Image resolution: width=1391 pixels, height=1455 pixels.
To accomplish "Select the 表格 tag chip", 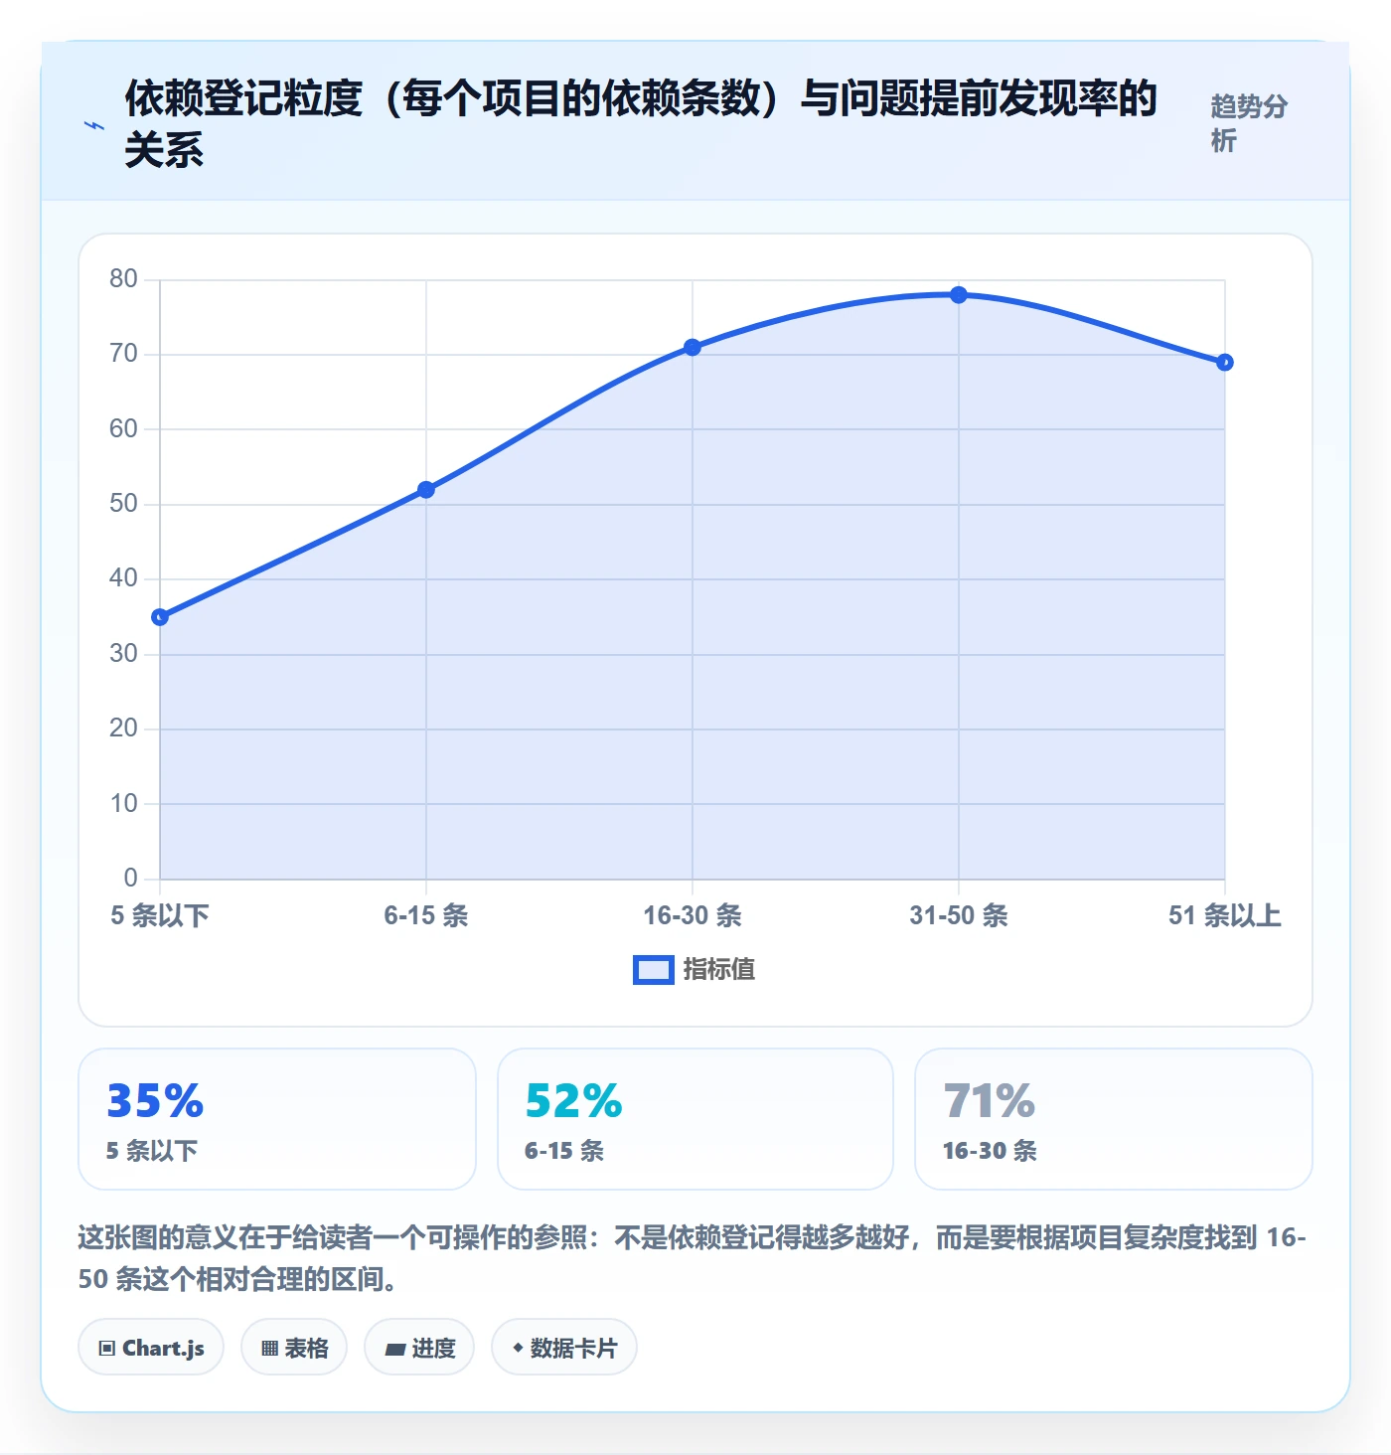I will 294,1348.
